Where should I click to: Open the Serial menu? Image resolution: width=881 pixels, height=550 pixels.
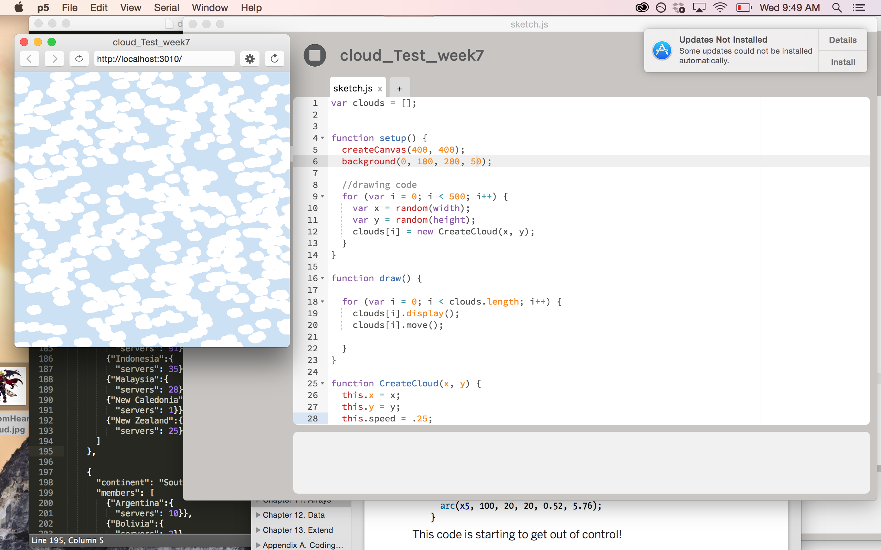coord(166,8)
